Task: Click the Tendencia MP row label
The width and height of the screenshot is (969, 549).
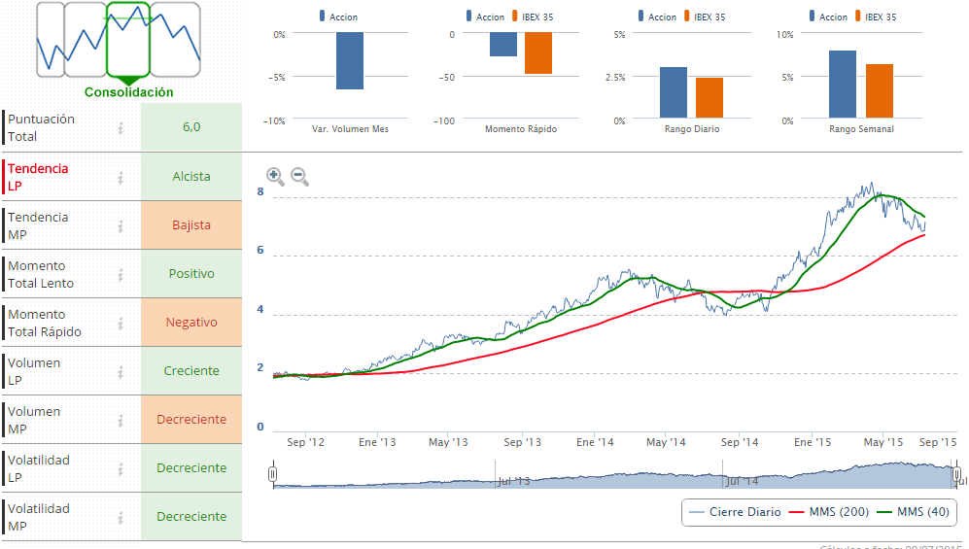Action: [38, 226]
